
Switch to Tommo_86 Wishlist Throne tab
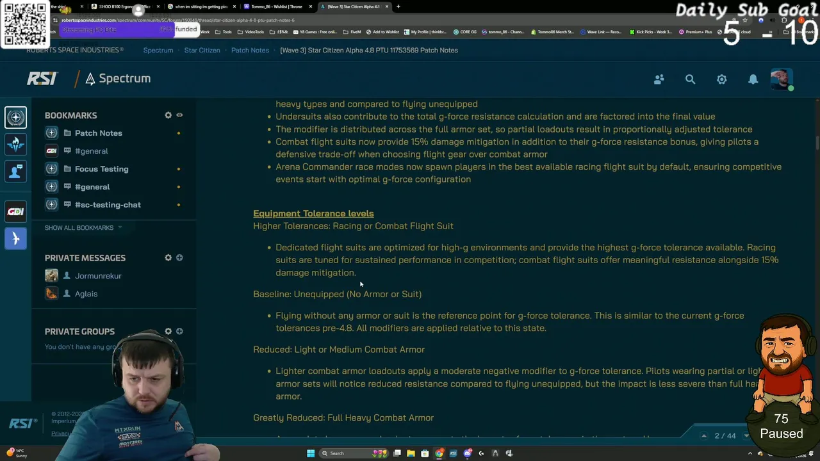tap(279, 6)
